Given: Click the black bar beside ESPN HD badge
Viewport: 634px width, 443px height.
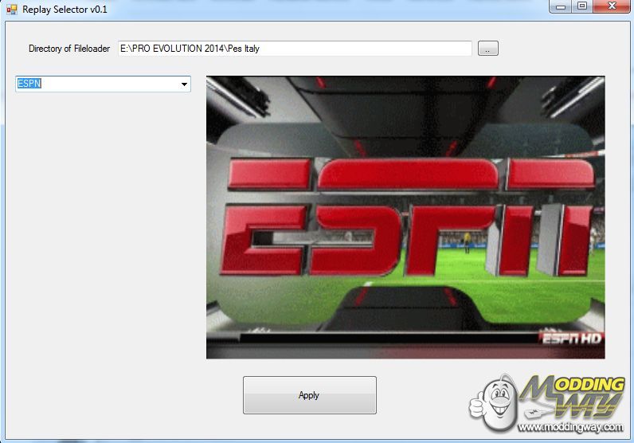Looking at the screenshot, I should [x=382, y=339].
